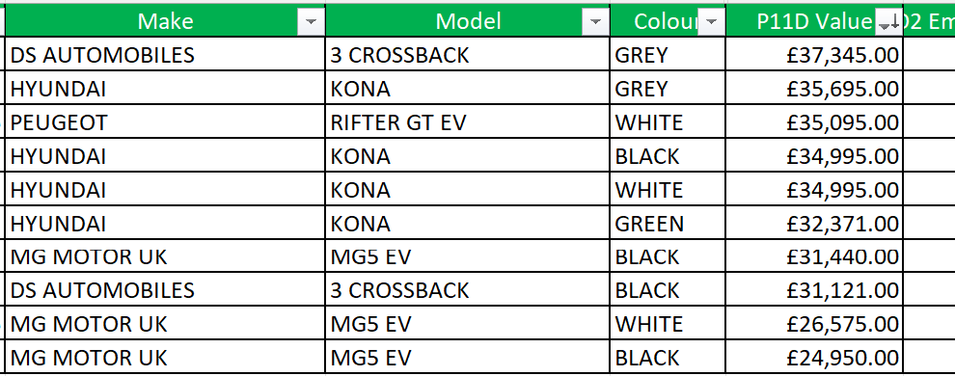The width and height of the screenshot is (955, 376).
Task: Select the P11D Value header cell
Action: (814, 21)
